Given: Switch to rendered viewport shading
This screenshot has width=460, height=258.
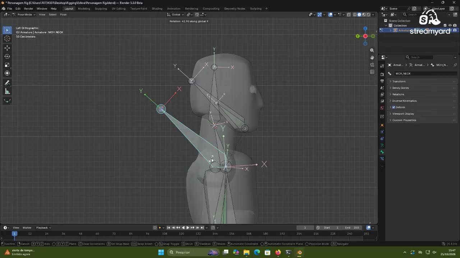Looking at the screenshot, I should click(368, 15).
